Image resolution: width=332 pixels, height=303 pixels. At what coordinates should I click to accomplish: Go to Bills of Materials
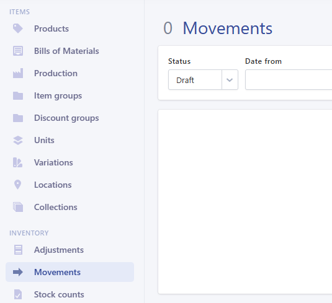tap(66, 51)
